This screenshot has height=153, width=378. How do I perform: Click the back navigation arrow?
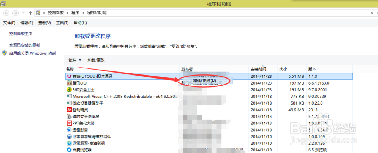[x=6, y=13]
